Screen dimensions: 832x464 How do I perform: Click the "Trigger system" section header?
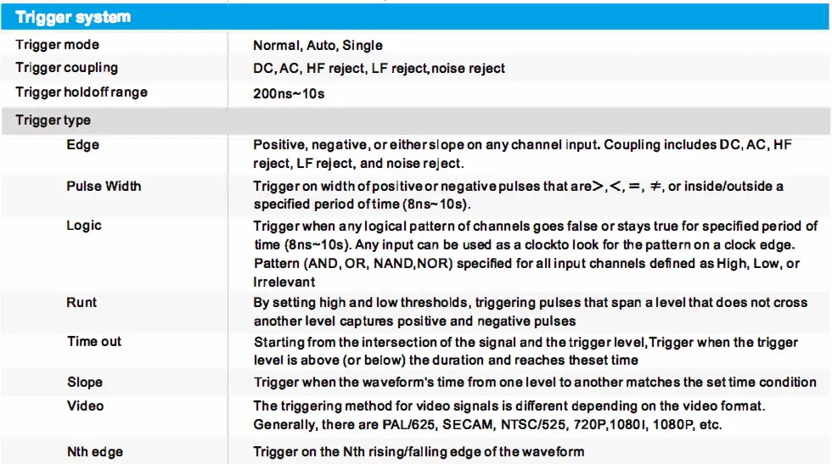(x=73, y=17)
